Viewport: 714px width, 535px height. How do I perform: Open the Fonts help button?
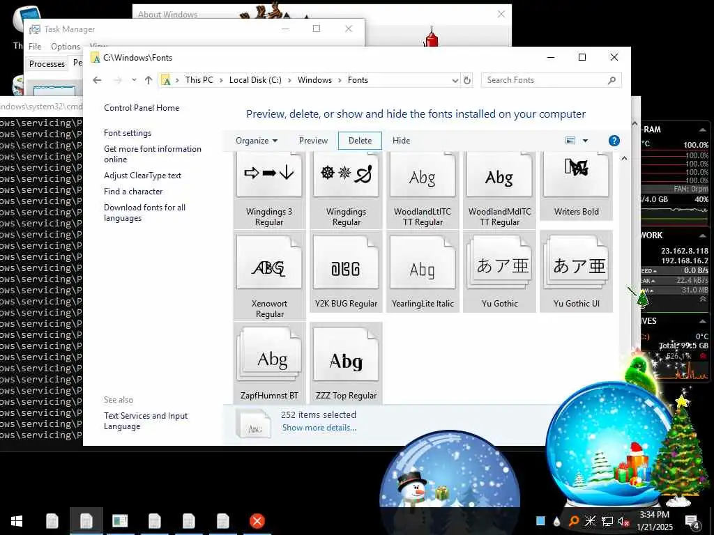[614, 141]
